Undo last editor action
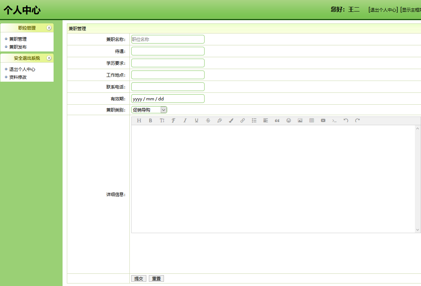 click(x=346, y=121)
